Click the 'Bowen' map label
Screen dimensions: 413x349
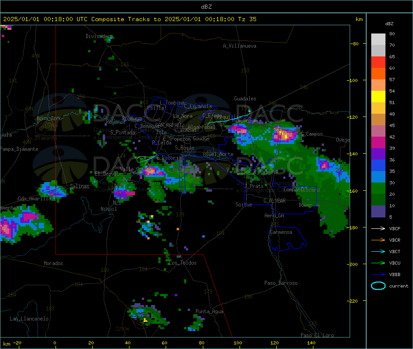[x=305, y=205]
